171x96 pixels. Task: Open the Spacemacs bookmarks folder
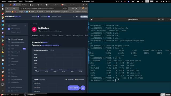point(65,12)
